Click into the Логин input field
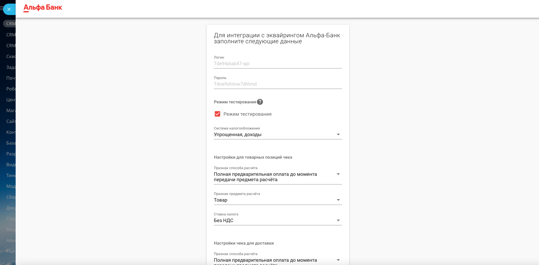The height and width of the screenshot is (265, 539). tap(277, 64)
